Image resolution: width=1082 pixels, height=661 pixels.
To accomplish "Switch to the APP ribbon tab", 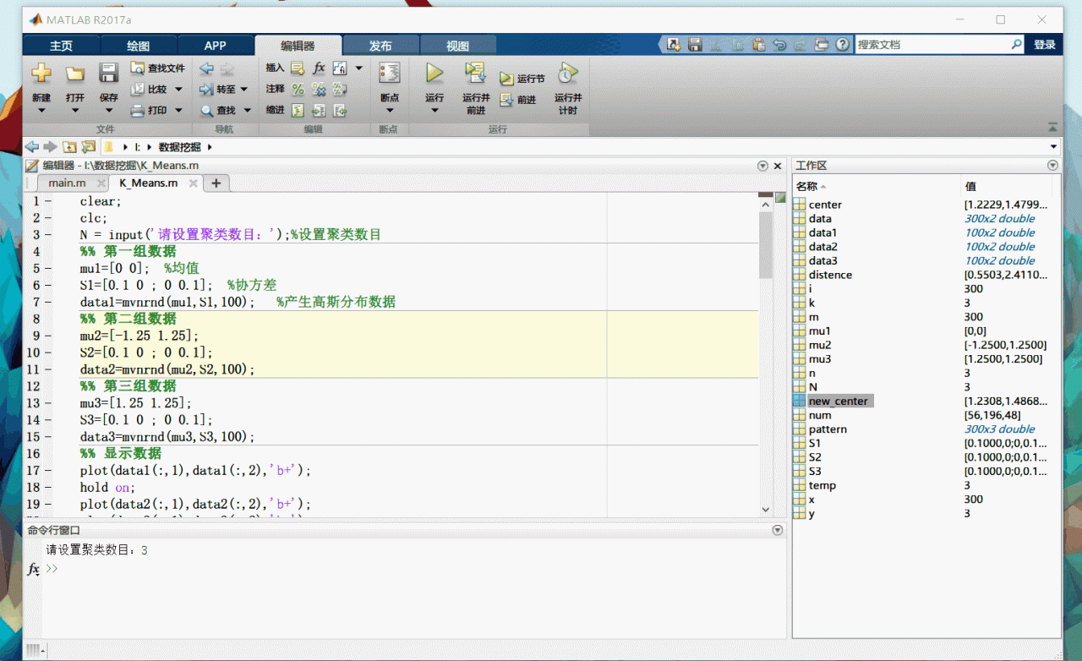I will 215,46.
